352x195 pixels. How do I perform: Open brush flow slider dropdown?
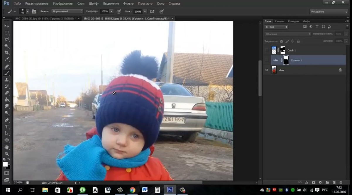[x=145, y=11]
